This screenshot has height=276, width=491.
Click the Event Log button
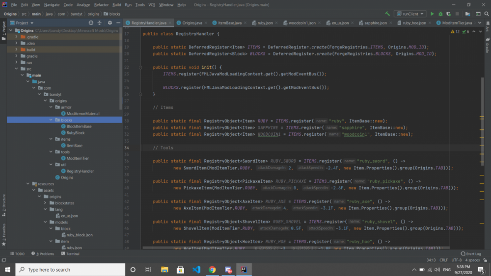click(471, 254)
